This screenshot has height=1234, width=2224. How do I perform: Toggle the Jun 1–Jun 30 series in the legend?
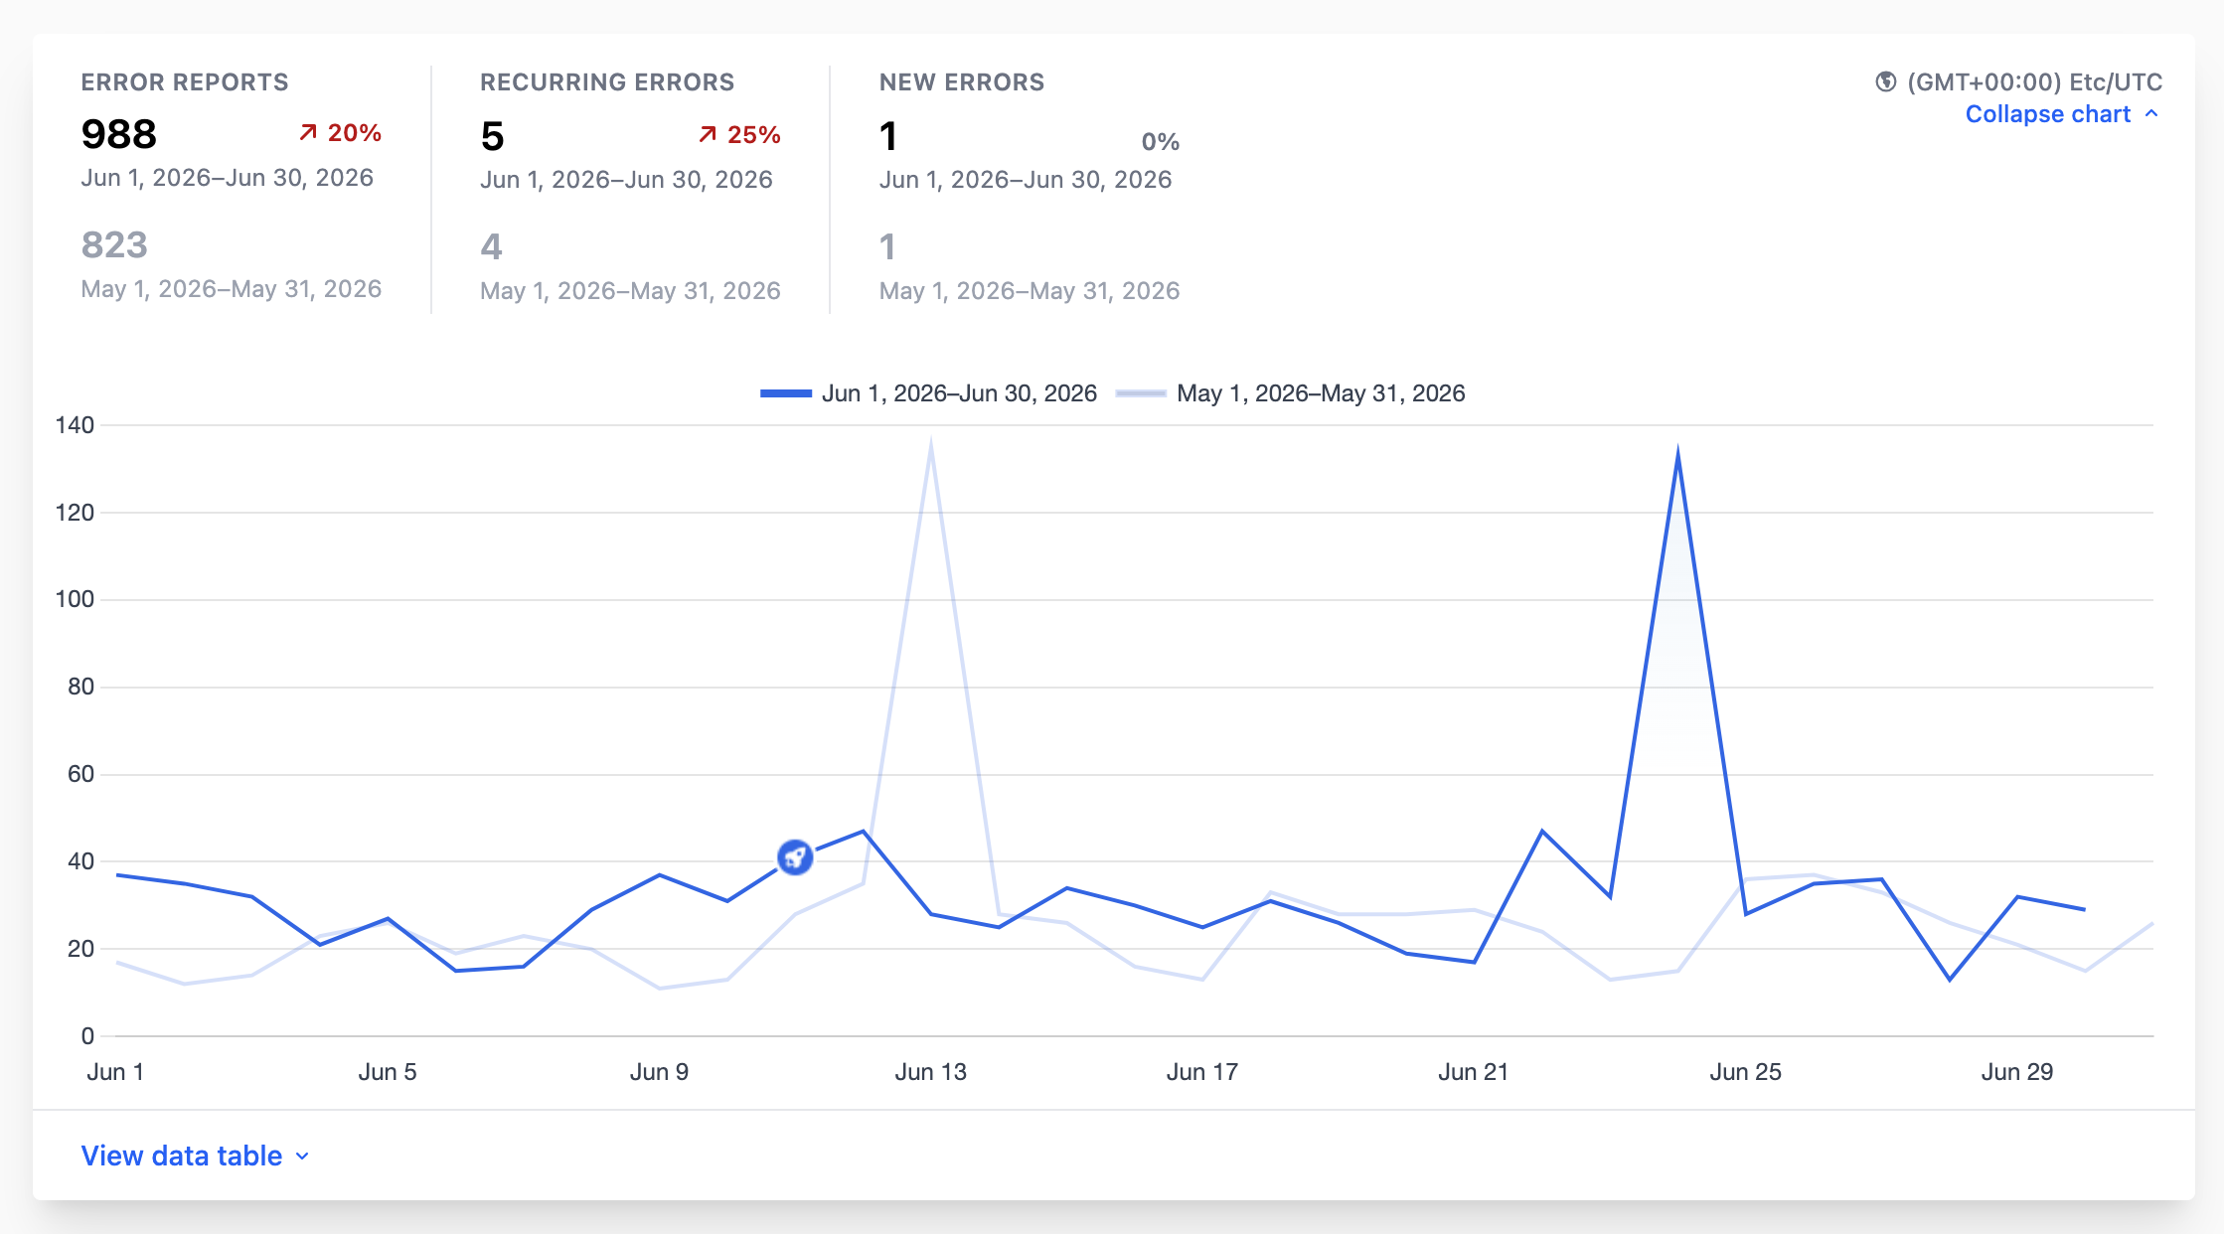point(928,393)
